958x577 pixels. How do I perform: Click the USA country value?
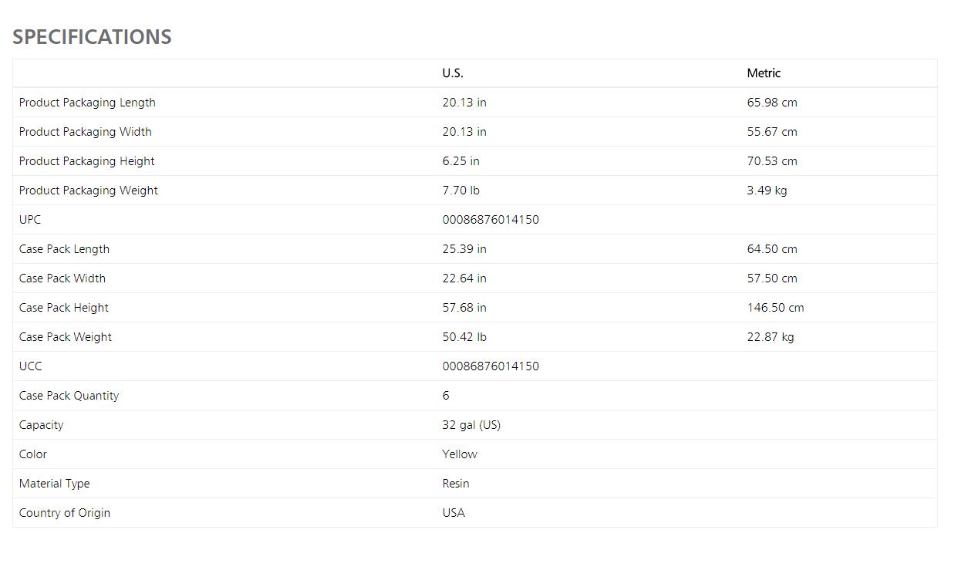point(454,513)
